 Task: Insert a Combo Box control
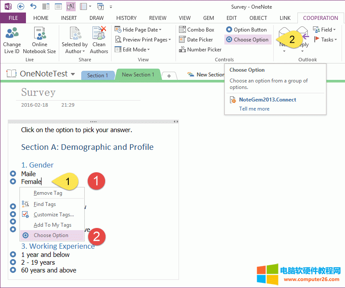196,30
